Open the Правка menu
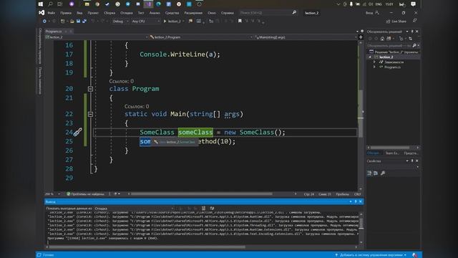Image resolution: width=458 pixels, height=258 pixels. point(66,13)
